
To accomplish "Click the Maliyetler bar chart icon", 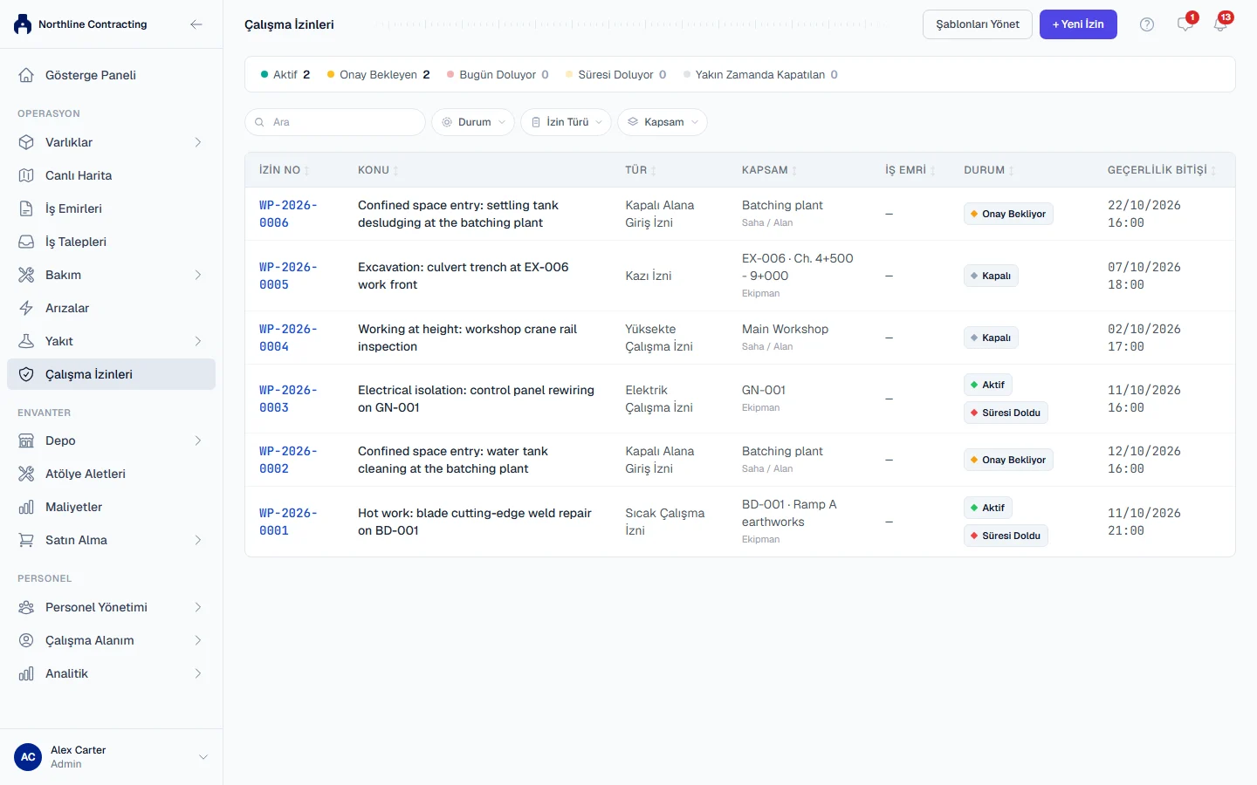I will coord(26,507).
